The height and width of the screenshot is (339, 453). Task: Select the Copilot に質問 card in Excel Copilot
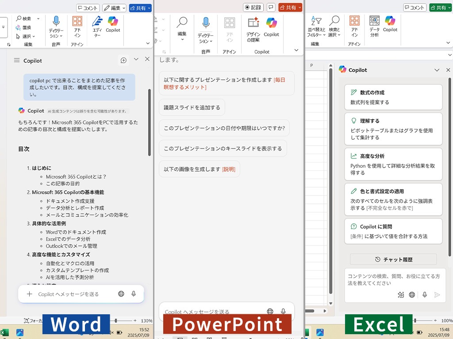393,231
